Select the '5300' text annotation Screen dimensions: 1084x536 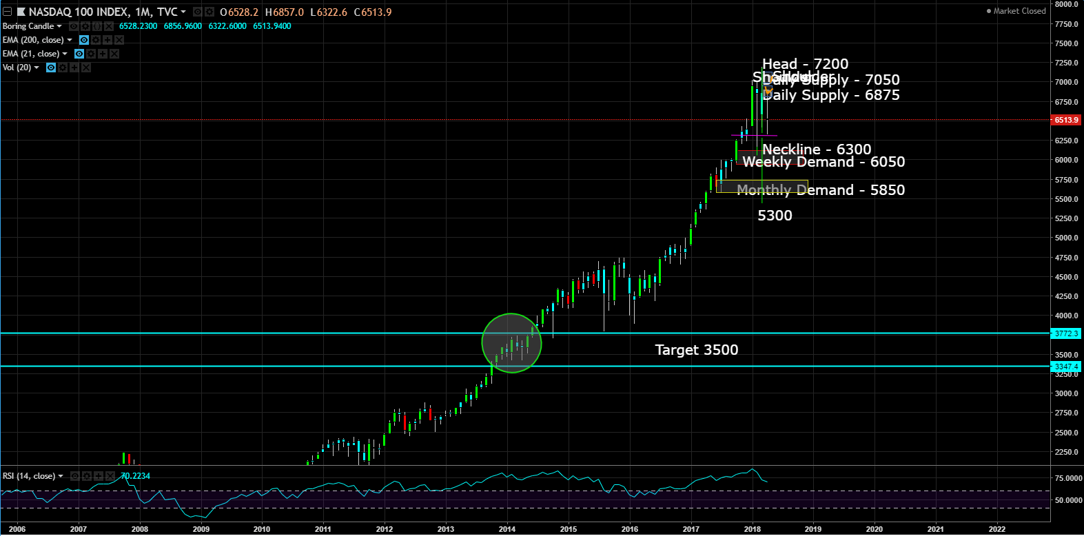point(775,216)
